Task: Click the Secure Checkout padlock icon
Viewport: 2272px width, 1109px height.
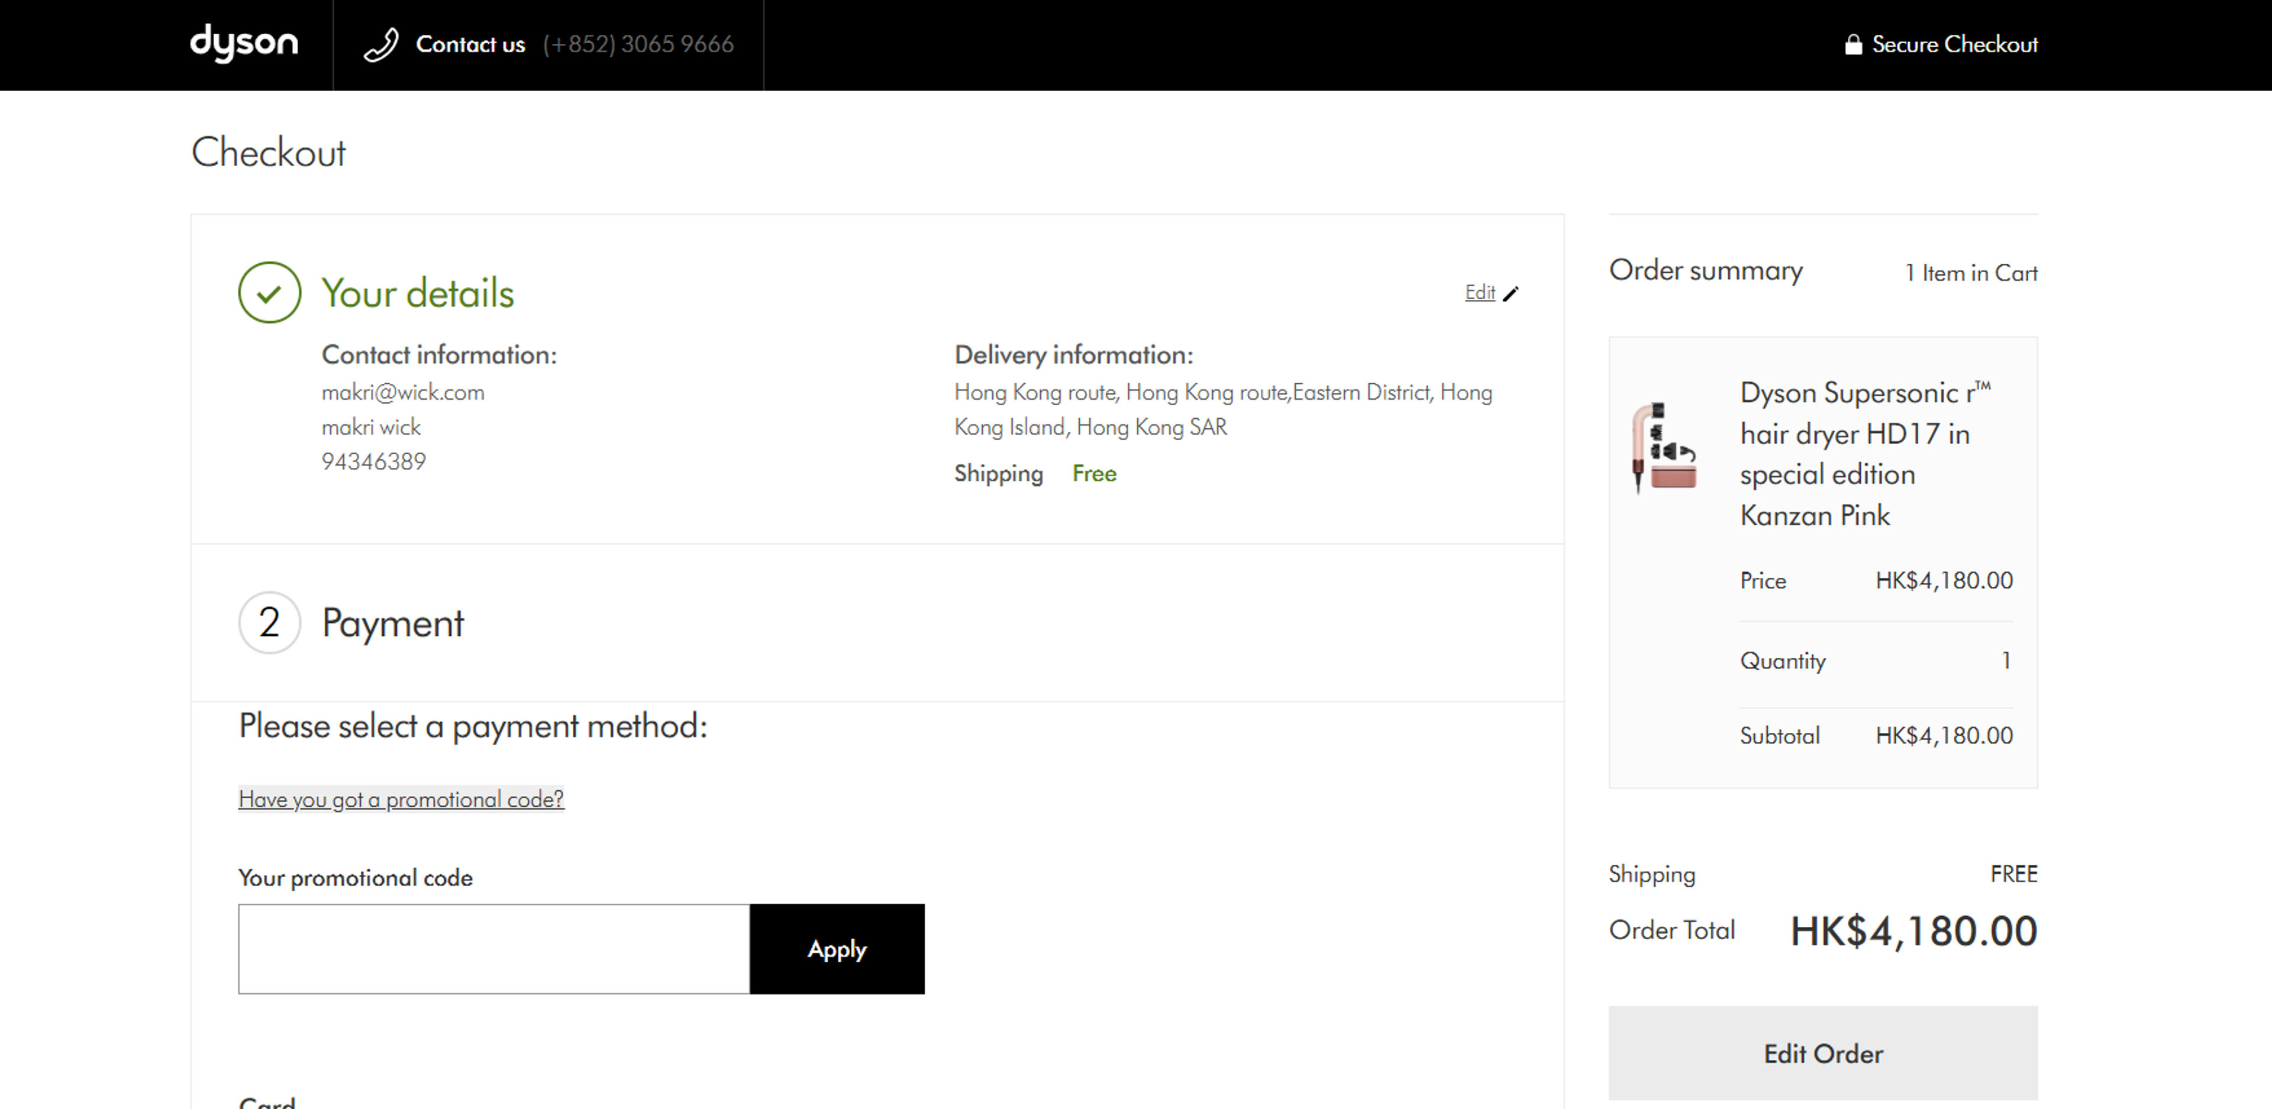Action: click(1853, 44)
